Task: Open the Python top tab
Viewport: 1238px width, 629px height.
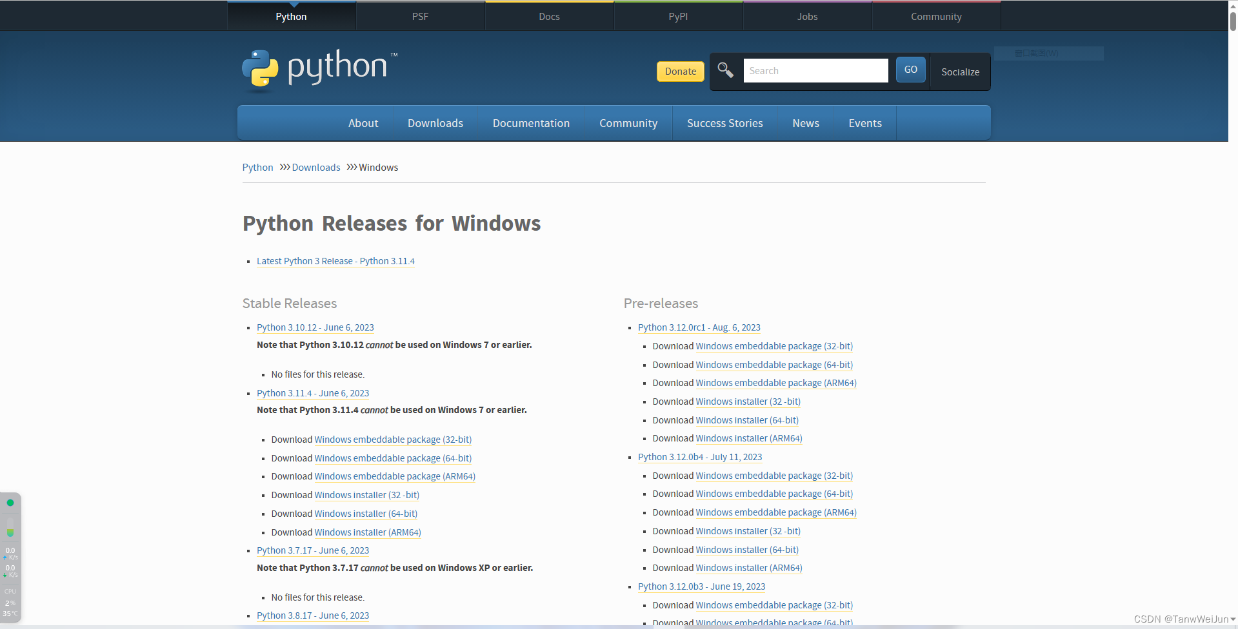Action: point(291,17)
